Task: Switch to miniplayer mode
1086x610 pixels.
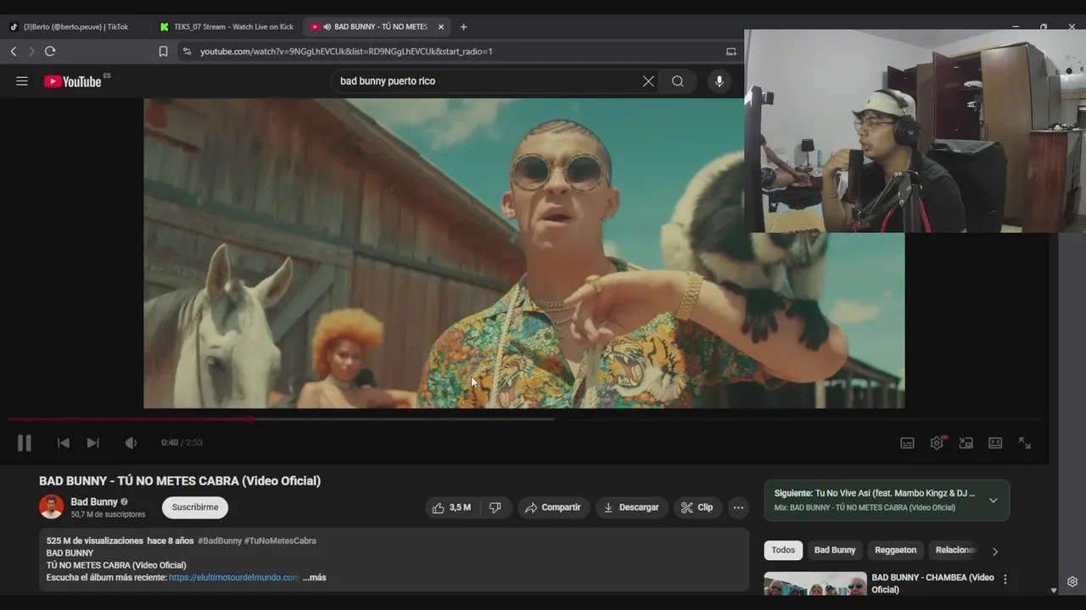Action: point(966,443)
